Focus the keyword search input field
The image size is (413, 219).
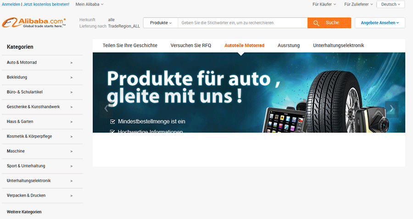point(243,23)
